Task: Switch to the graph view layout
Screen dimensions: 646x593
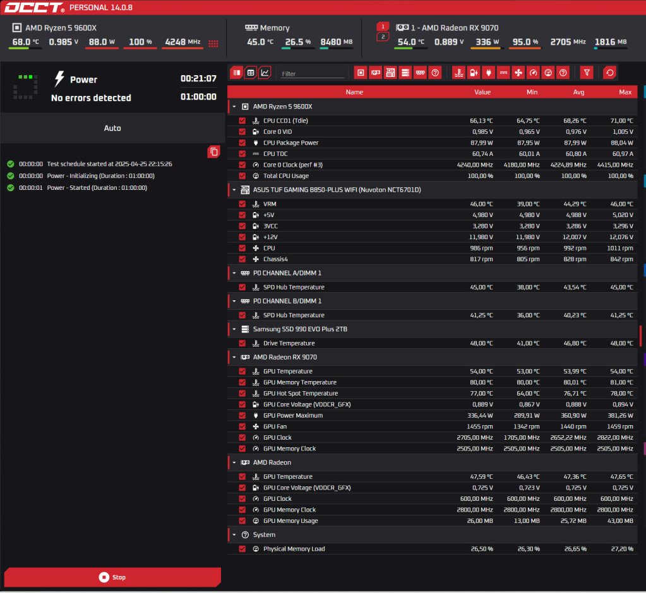Action: (x=265, y=73)
